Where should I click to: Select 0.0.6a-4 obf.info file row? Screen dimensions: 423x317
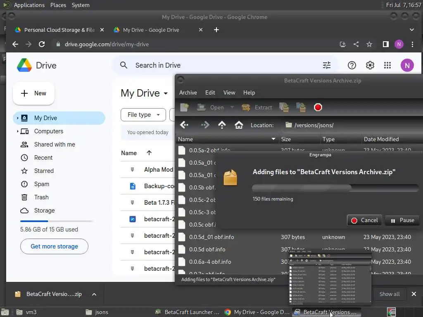pos(232,262)
